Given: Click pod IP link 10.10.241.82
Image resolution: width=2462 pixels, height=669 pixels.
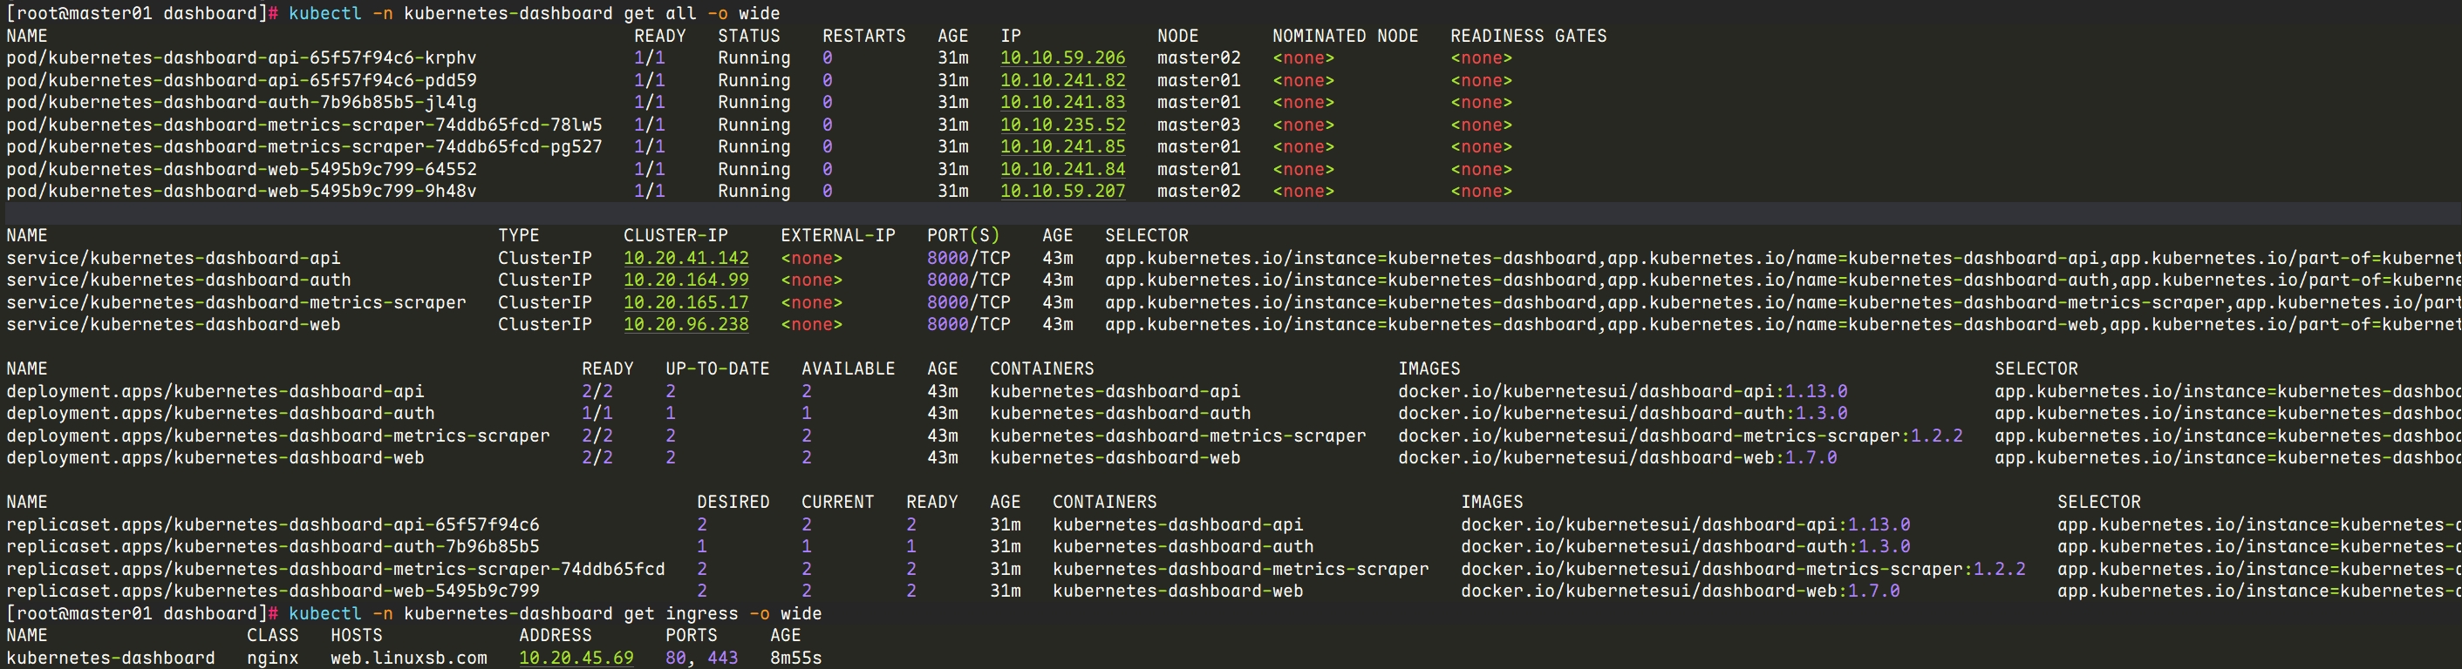Looking at the screenshot, I should (1062, 80).
